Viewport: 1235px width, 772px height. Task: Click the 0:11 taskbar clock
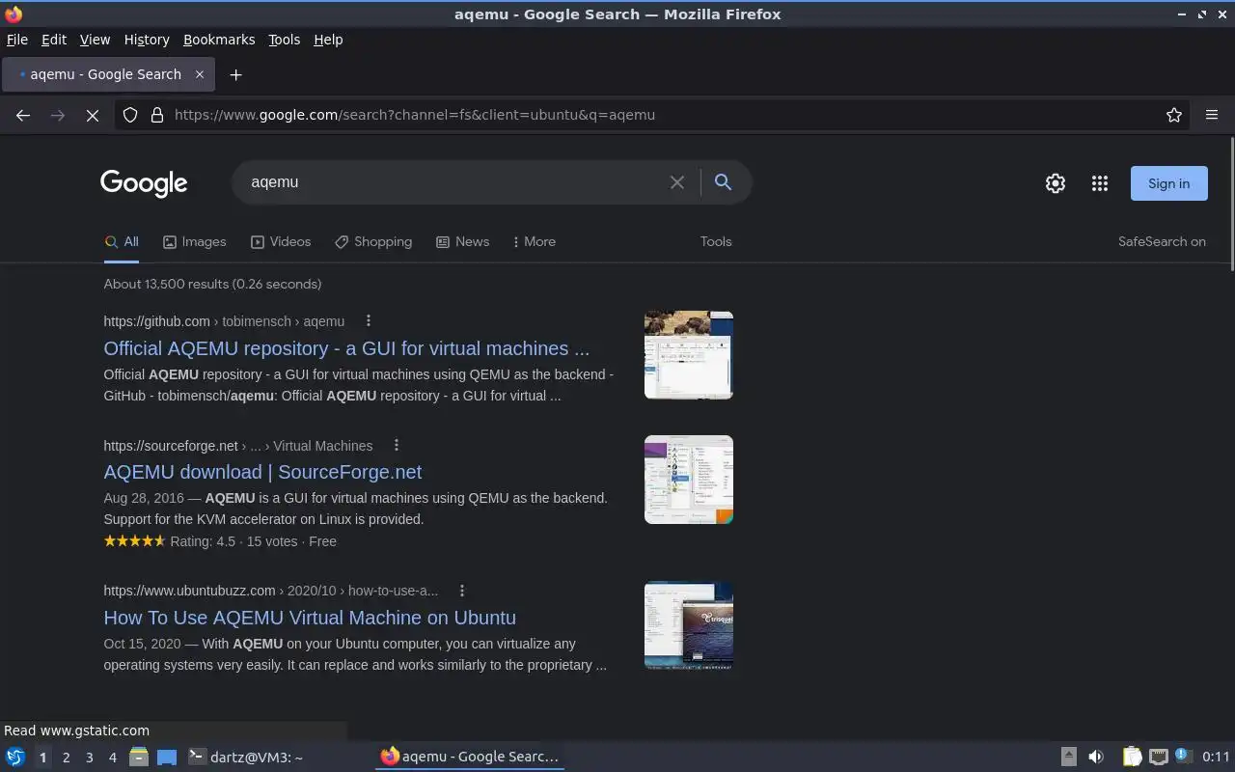pos(1216,757)
